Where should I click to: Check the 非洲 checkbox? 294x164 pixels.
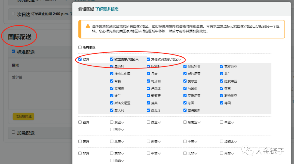[80, 153]
